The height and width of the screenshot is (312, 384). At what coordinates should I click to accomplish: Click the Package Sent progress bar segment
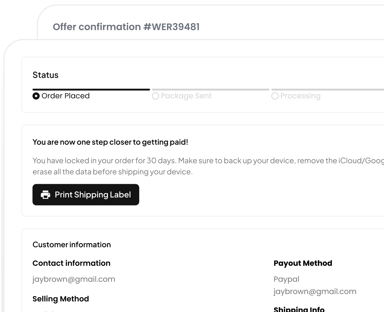tap(211, 89)
